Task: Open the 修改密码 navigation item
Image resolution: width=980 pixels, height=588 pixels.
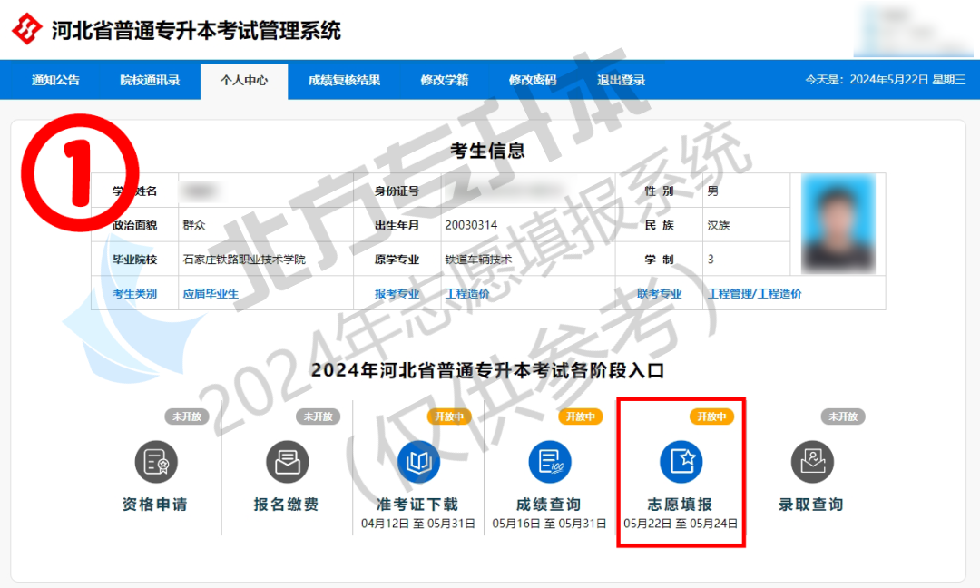Action: (532, 81)
